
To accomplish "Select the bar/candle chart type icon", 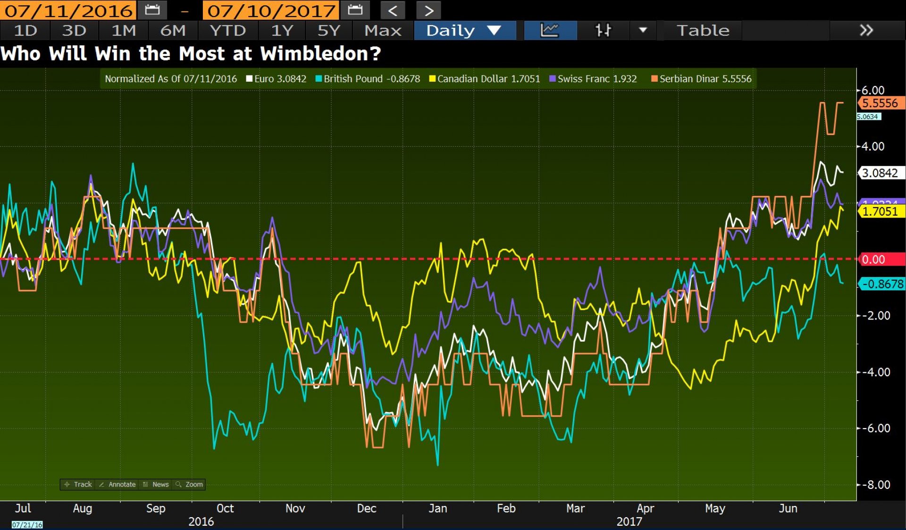I will (603, 31).
